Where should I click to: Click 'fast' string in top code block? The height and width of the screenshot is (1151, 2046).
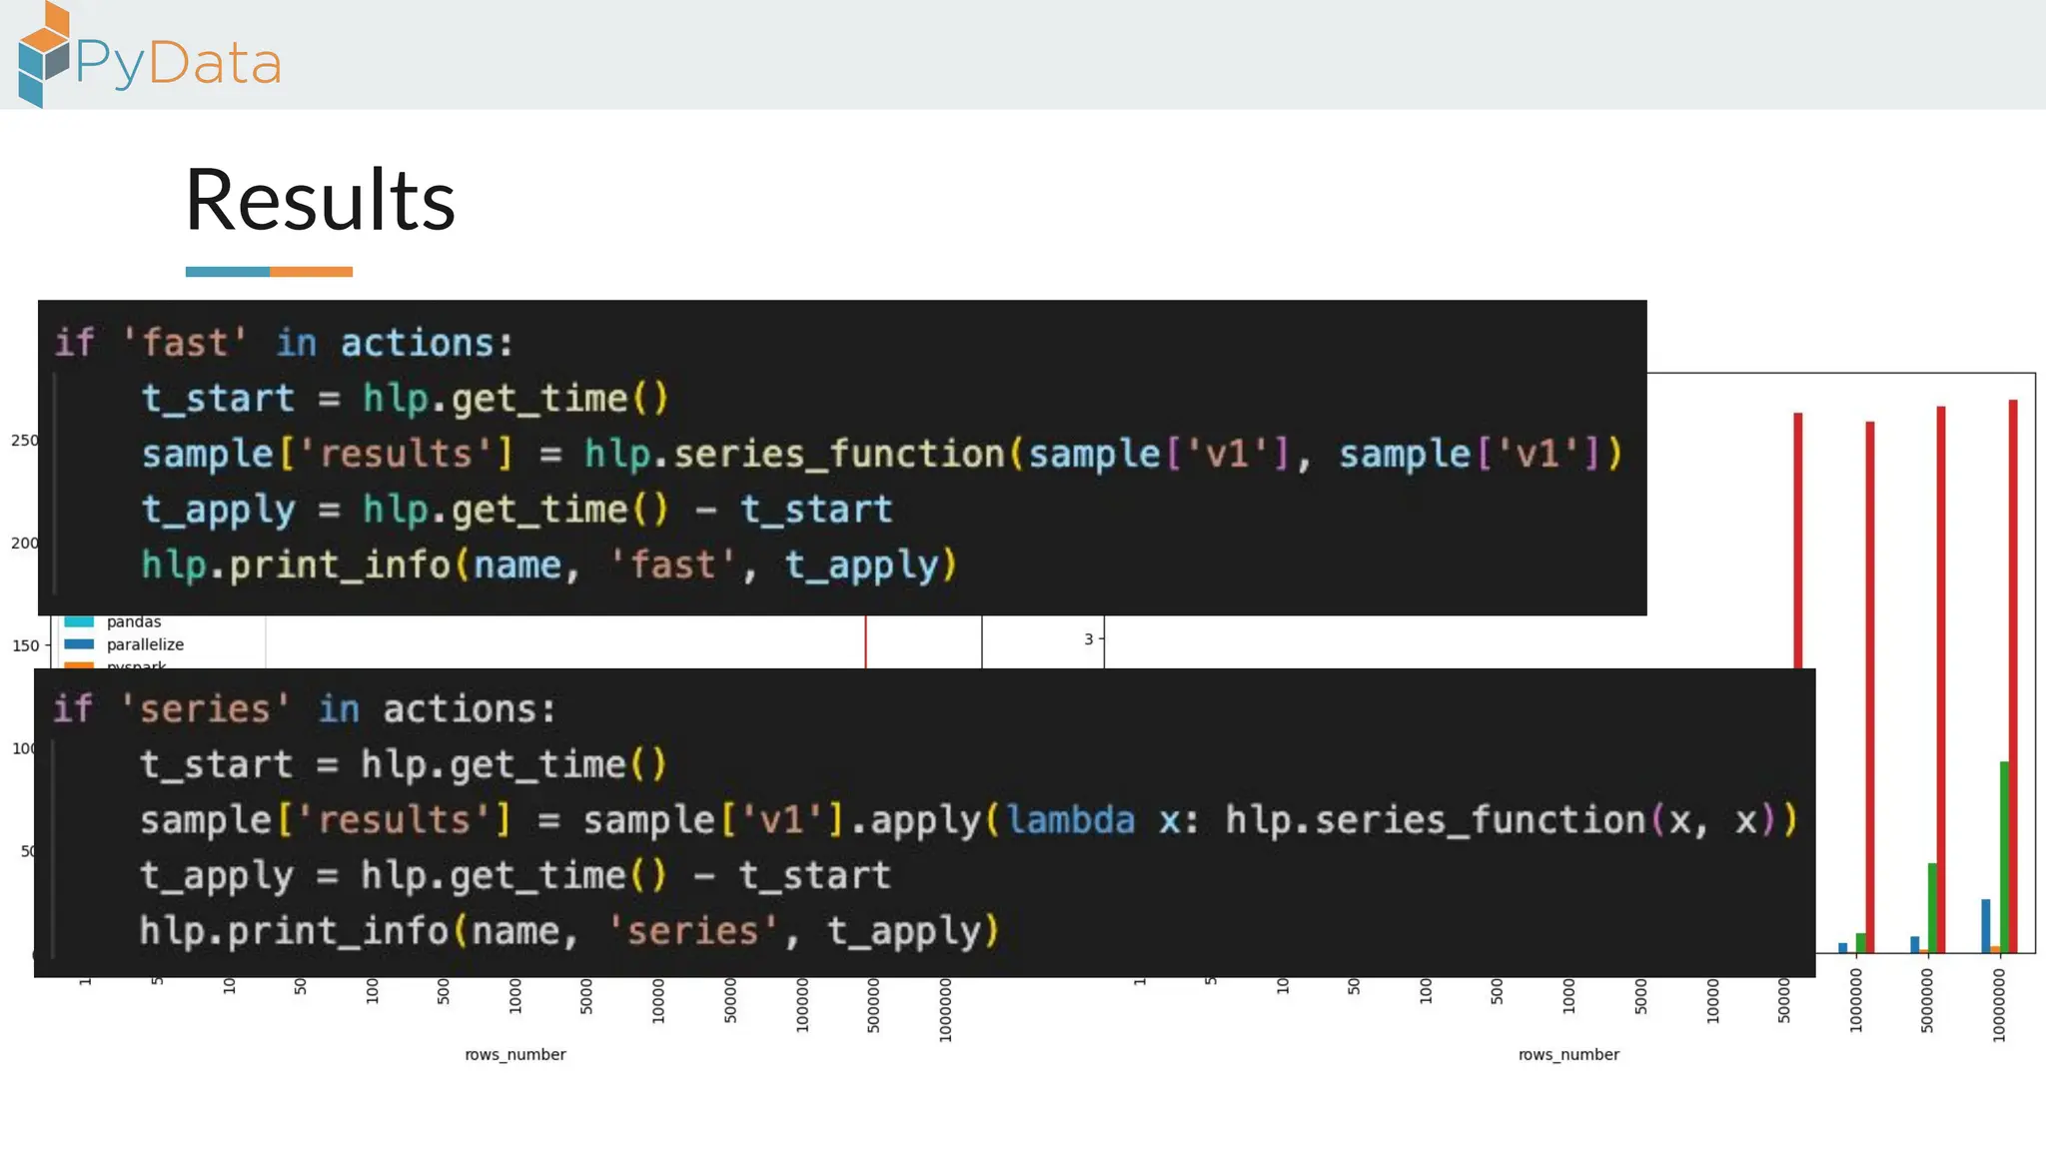tap(185, 343)
